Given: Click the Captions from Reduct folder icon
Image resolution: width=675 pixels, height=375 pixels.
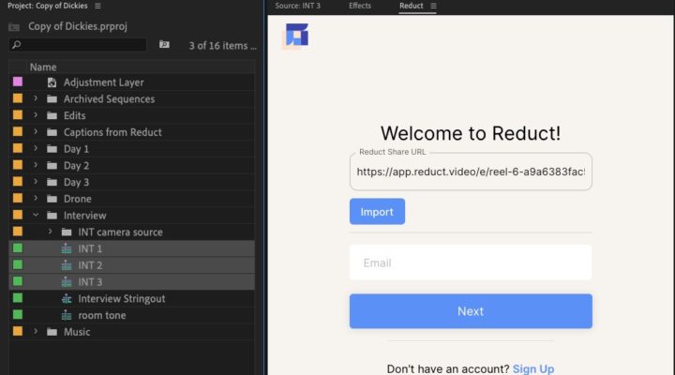Looking at the screenshot, I should pyautogui.click(x=52, y=132).
